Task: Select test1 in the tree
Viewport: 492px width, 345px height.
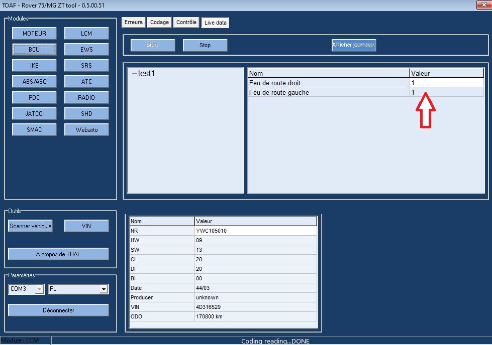Action: pyautogui.click(x=146, y=74)
